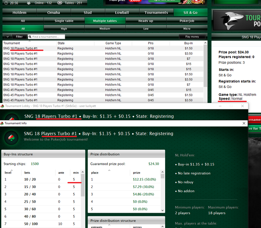Click the Tournament Info title bar icon
261x228 pixels.
click(2, 123)
